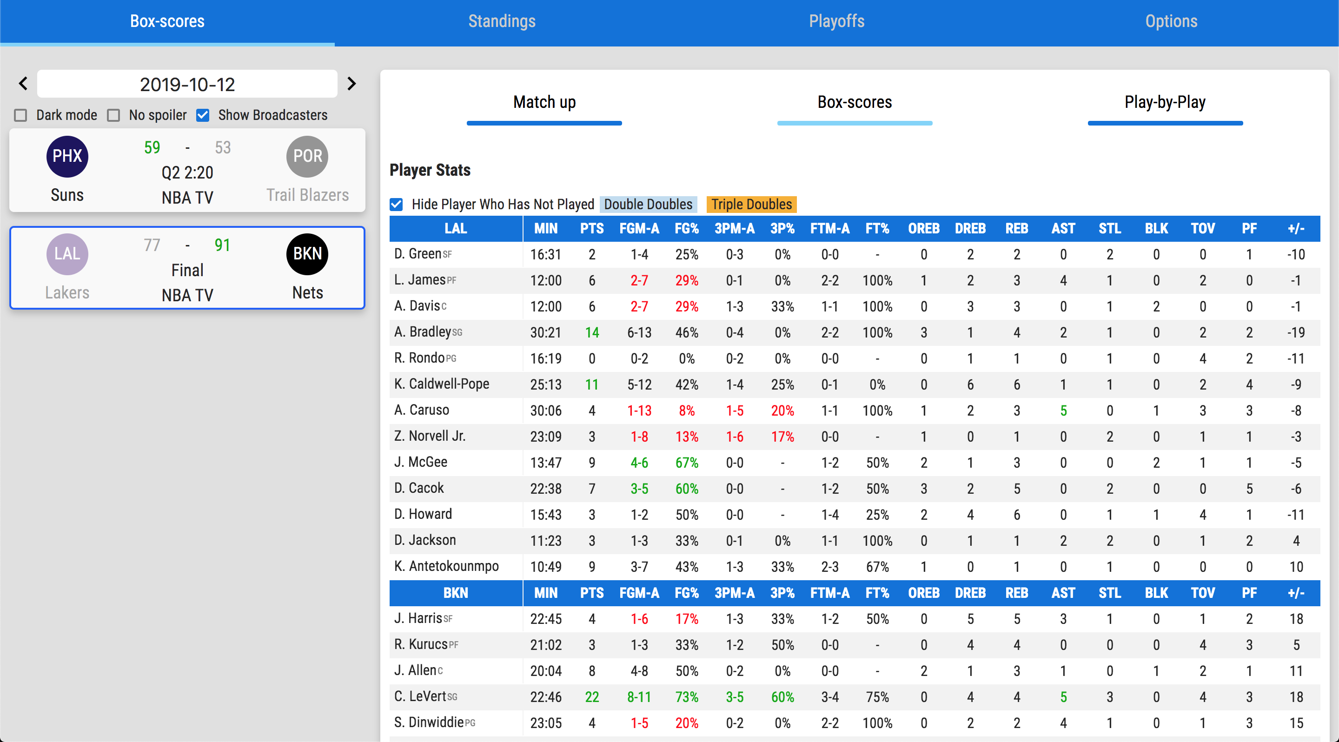
Task: Click the Double Doubles blue legend label
Action: click(648, 204)
